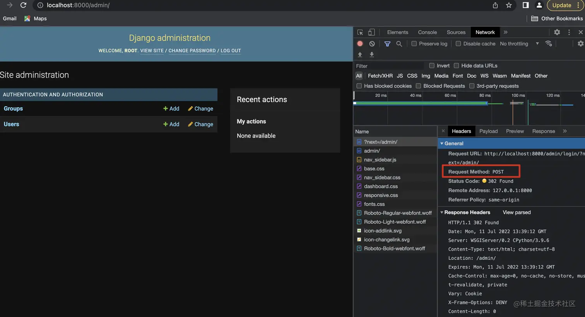Click the LOG OUT link
The width and height of the screenshot is (585, 317).
coord(231,51)
